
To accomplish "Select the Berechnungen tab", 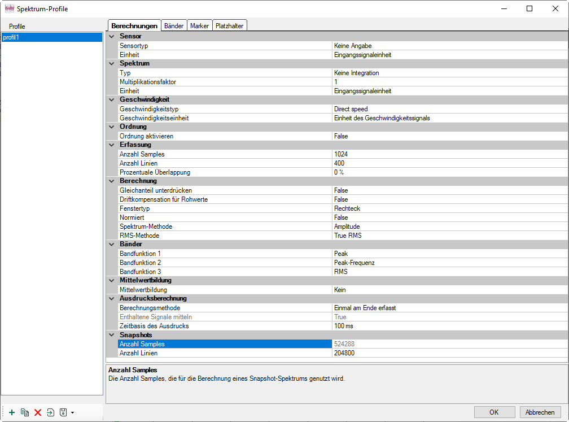I will [134, 25].
